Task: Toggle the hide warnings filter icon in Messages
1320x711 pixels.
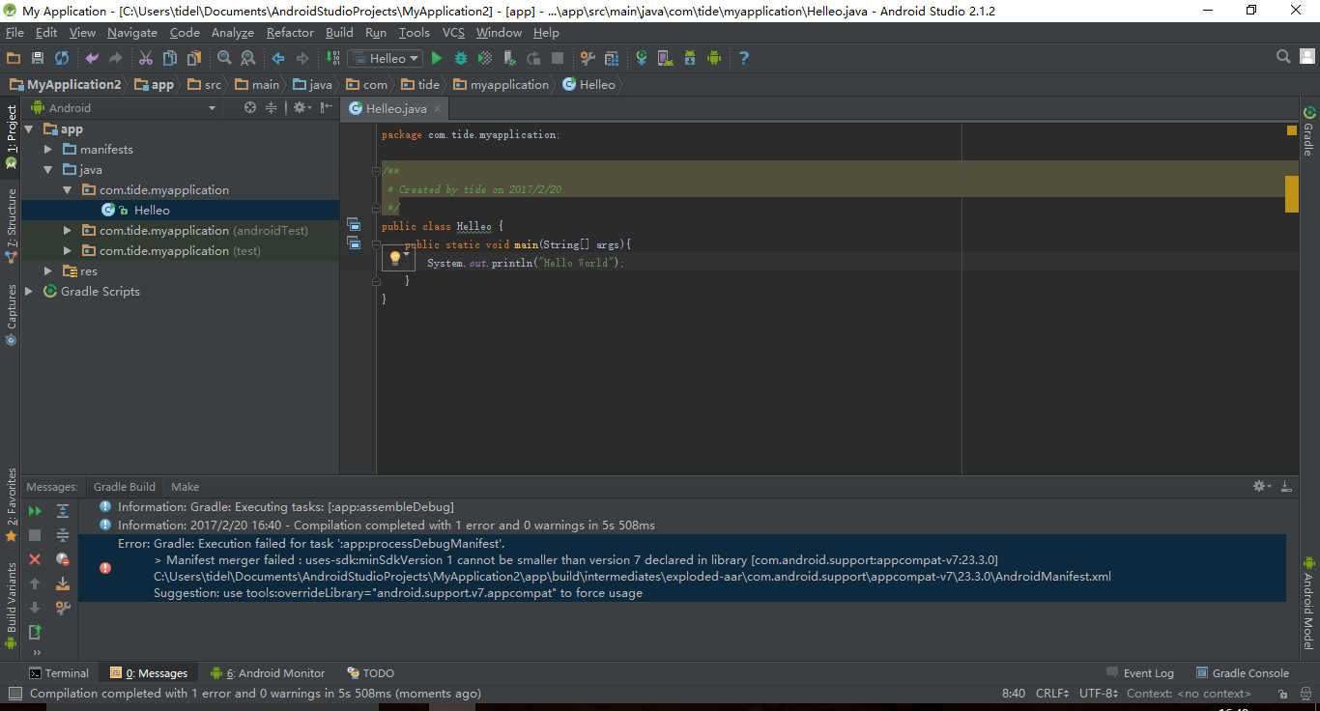Action: (63, 559)
